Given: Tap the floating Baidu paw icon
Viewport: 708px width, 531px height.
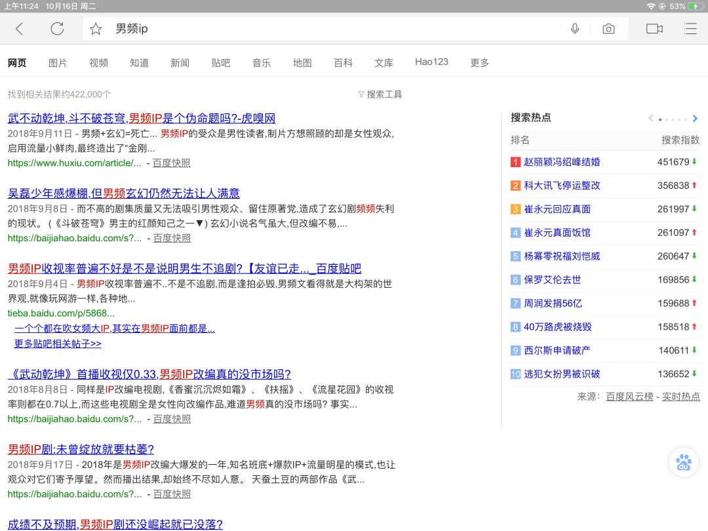Looking at the screenshot, I should [684, 463].
